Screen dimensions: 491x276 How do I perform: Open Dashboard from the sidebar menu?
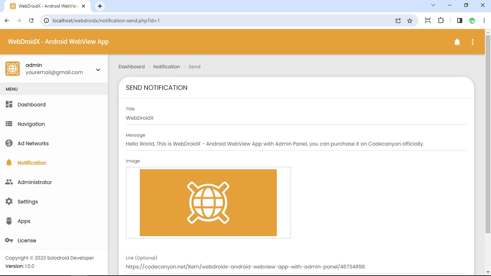point(54,105)
